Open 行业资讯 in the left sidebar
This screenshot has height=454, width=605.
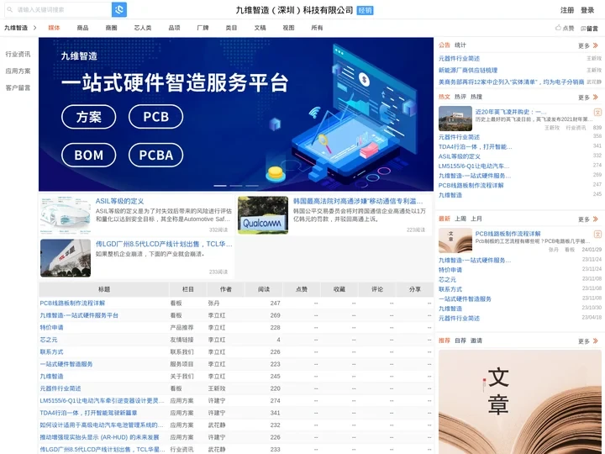coord(18,54)
